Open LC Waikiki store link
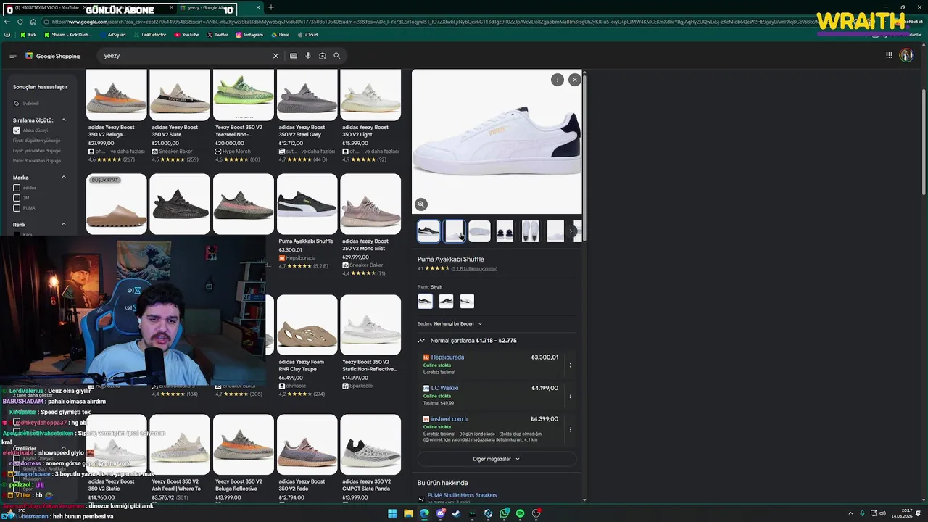Image resolution: width=928 pixels, height=522 pixels. (x=444, y=388)
